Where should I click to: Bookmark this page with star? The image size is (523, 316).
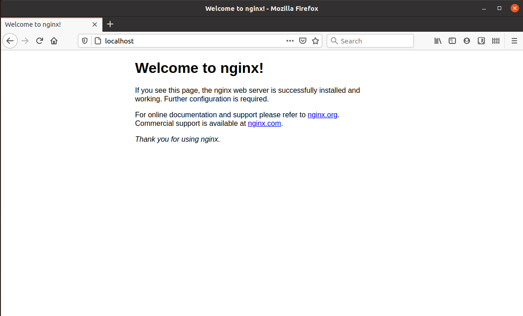point(315,41)
